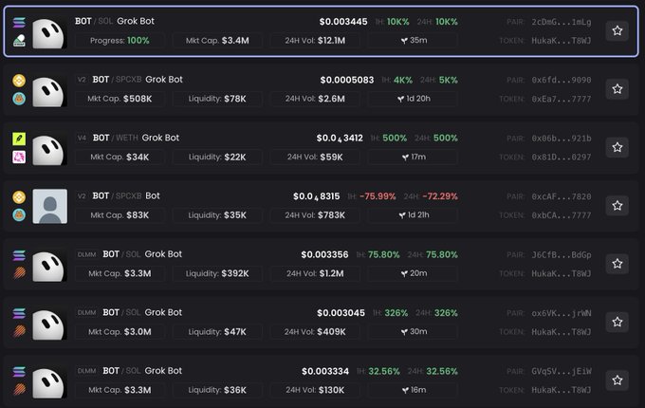Click Mkt Cap $3.4M value

coord(235,40)
